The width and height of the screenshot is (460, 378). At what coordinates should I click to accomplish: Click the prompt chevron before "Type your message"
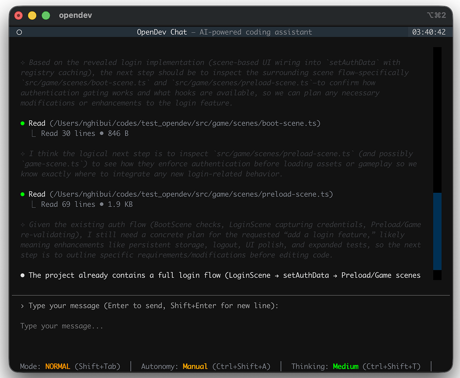pos(23,306)
